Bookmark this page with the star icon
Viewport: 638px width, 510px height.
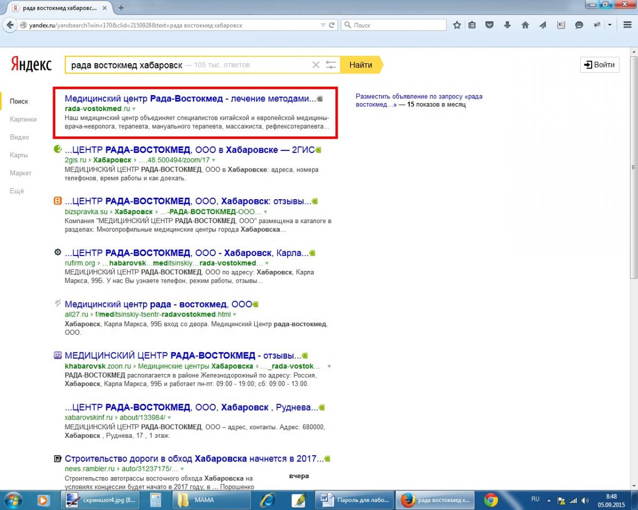pos(457,25)
